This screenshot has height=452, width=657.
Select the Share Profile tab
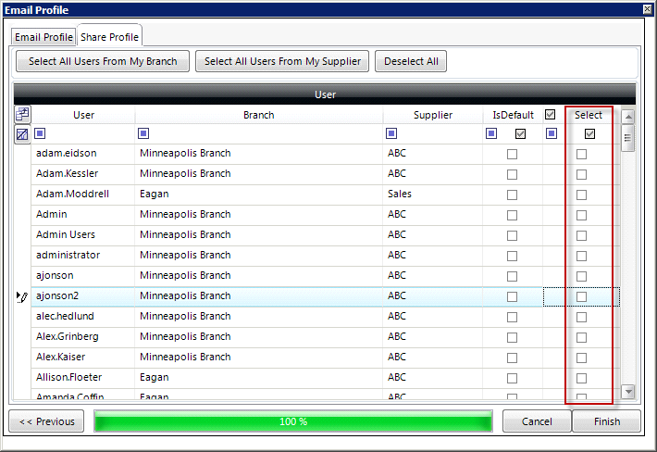pos(109,37)
